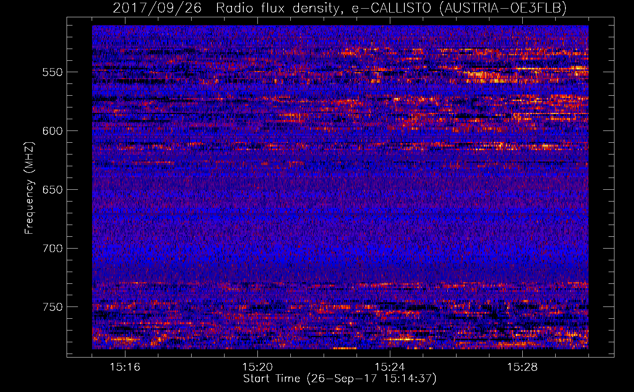Click the Frequency (MHZ) axis label
This screenshot has height=392, width=634.
pyautogui.click(x=29, y=188)
